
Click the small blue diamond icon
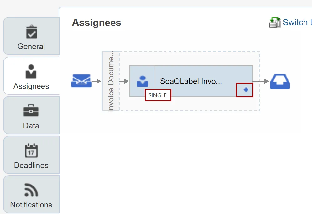click(246, 90)
